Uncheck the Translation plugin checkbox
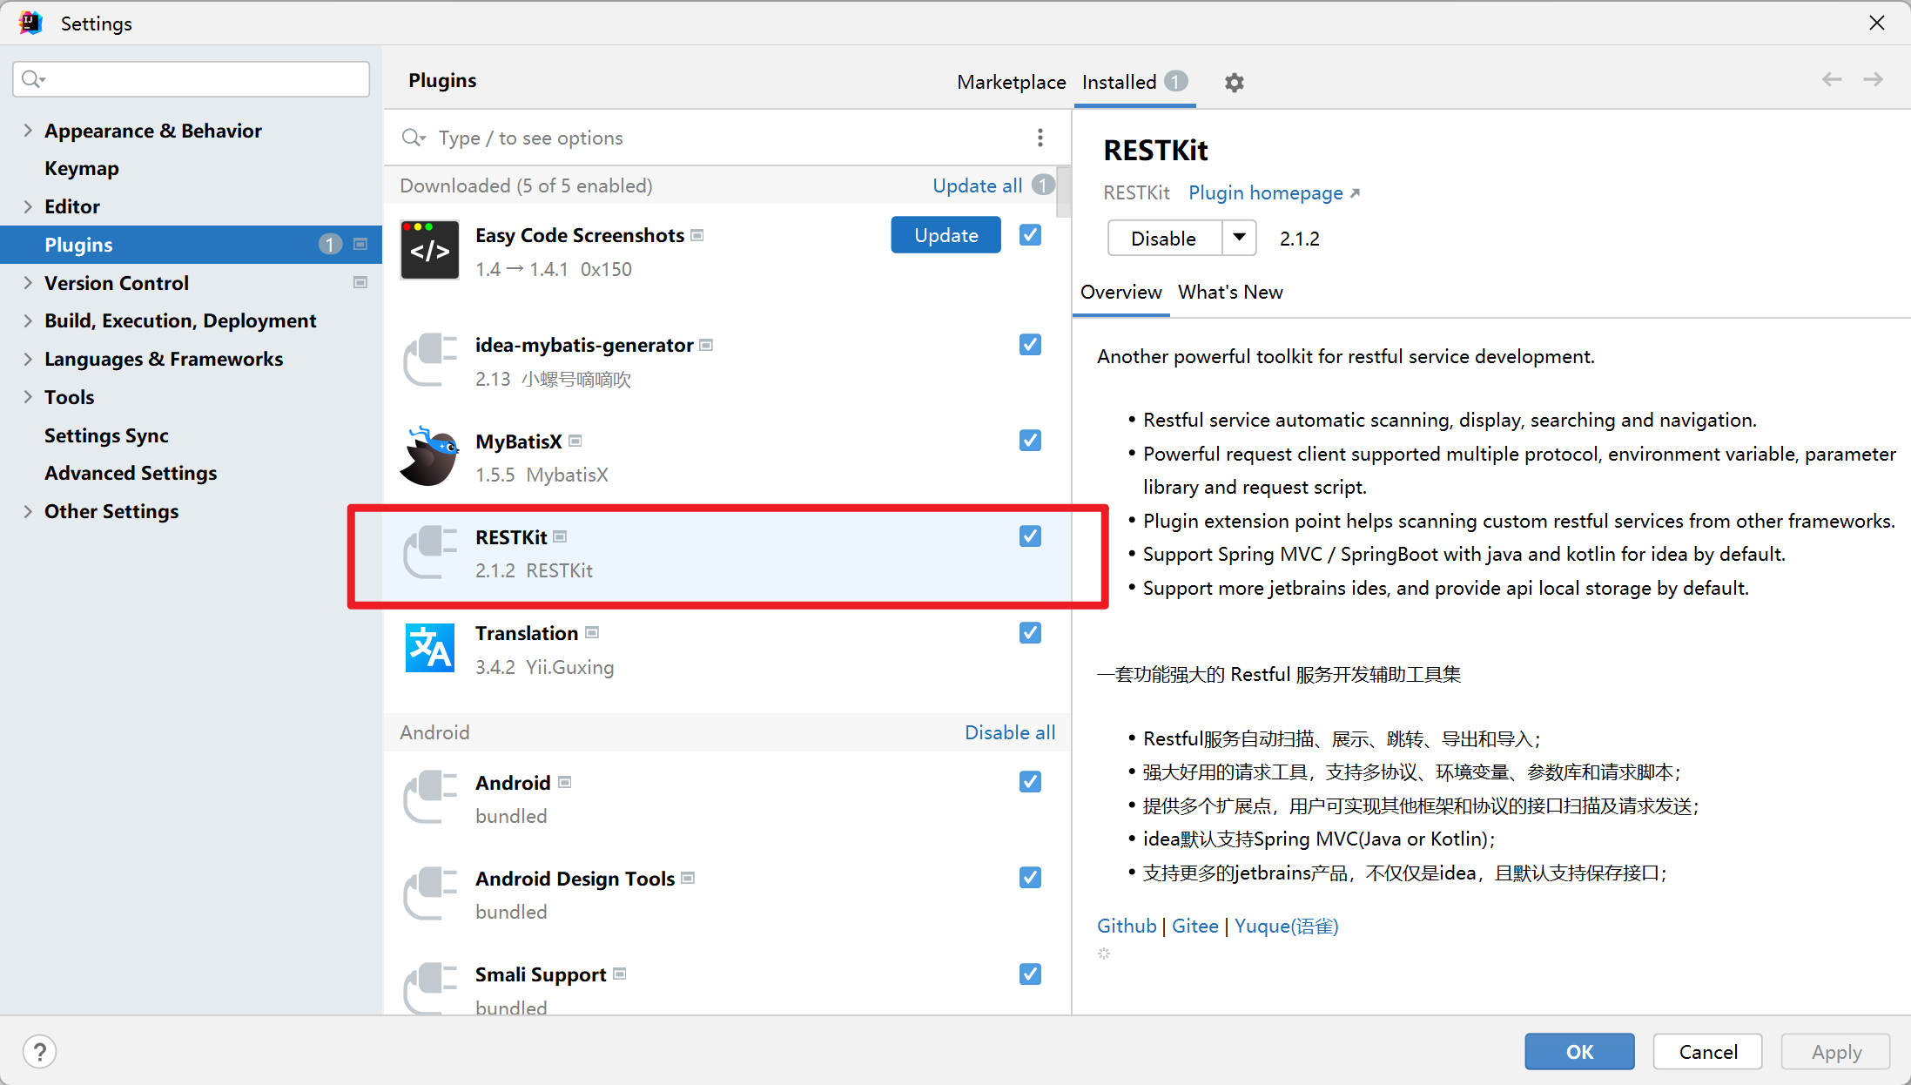 pyautogui.click(x=1030, y=633)
